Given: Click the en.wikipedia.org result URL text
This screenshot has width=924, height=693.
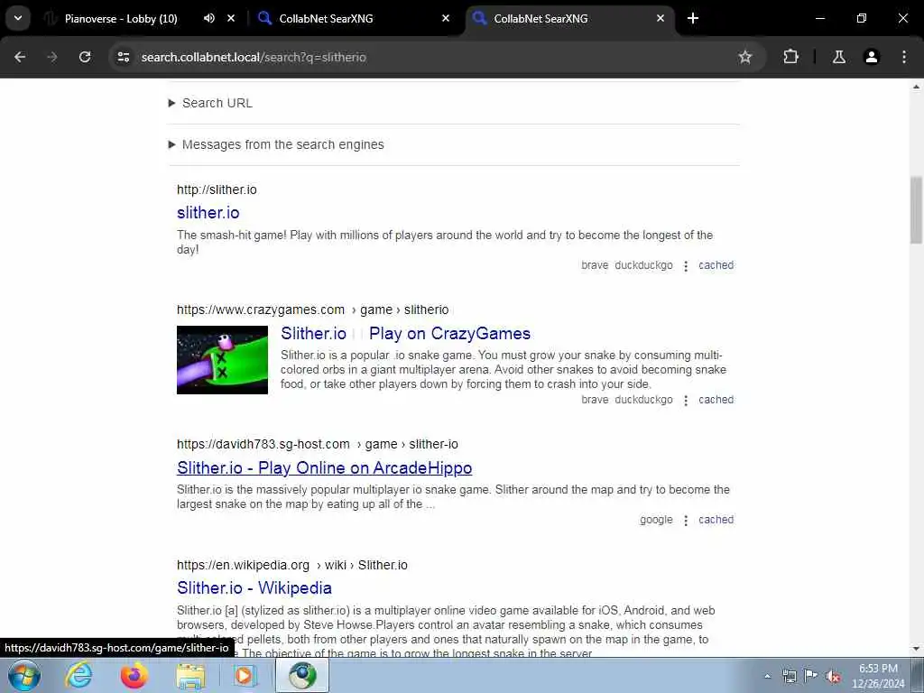Looking at the screenshot, I should click(291, 565).
